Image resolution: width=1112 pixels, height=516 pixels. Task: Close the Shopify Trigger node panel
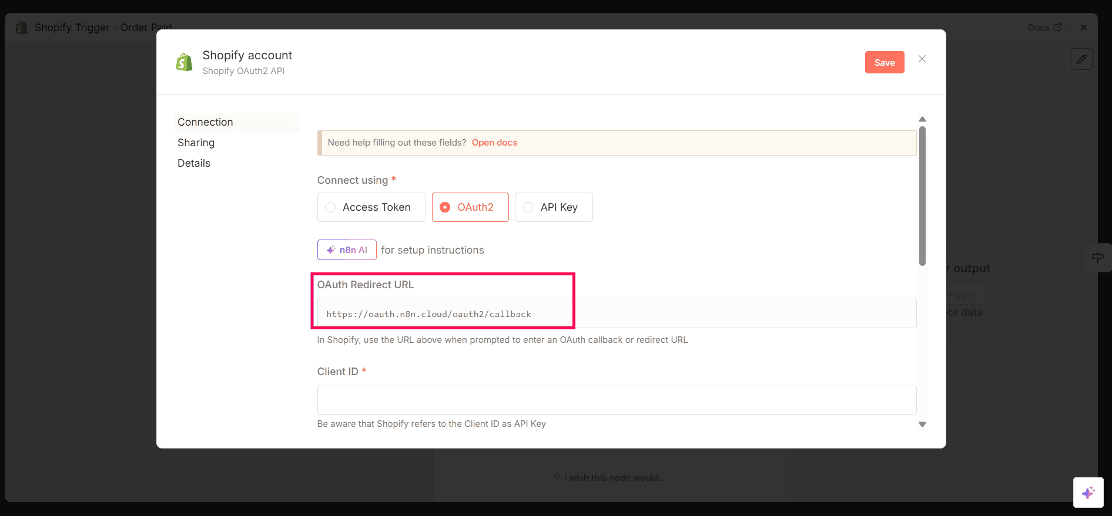tap(1083, 28)
